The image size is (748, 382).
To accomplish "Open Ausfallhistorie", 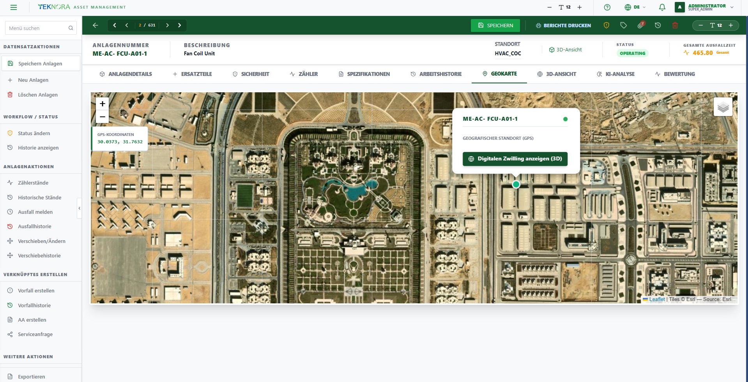I will click(x=41, y=226).
